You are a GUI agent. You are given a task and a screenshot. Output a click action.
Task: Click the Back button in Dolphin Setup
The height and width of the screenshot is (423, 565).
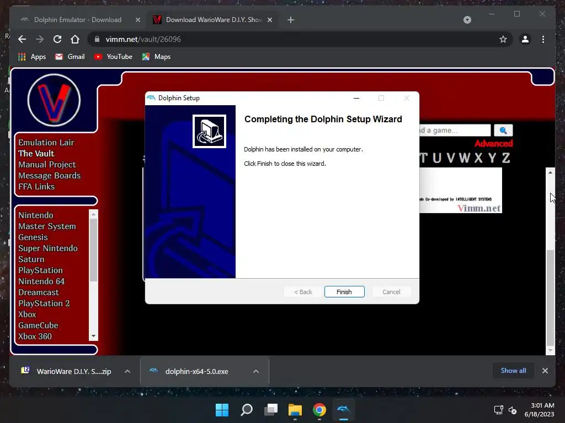(303, 292)
